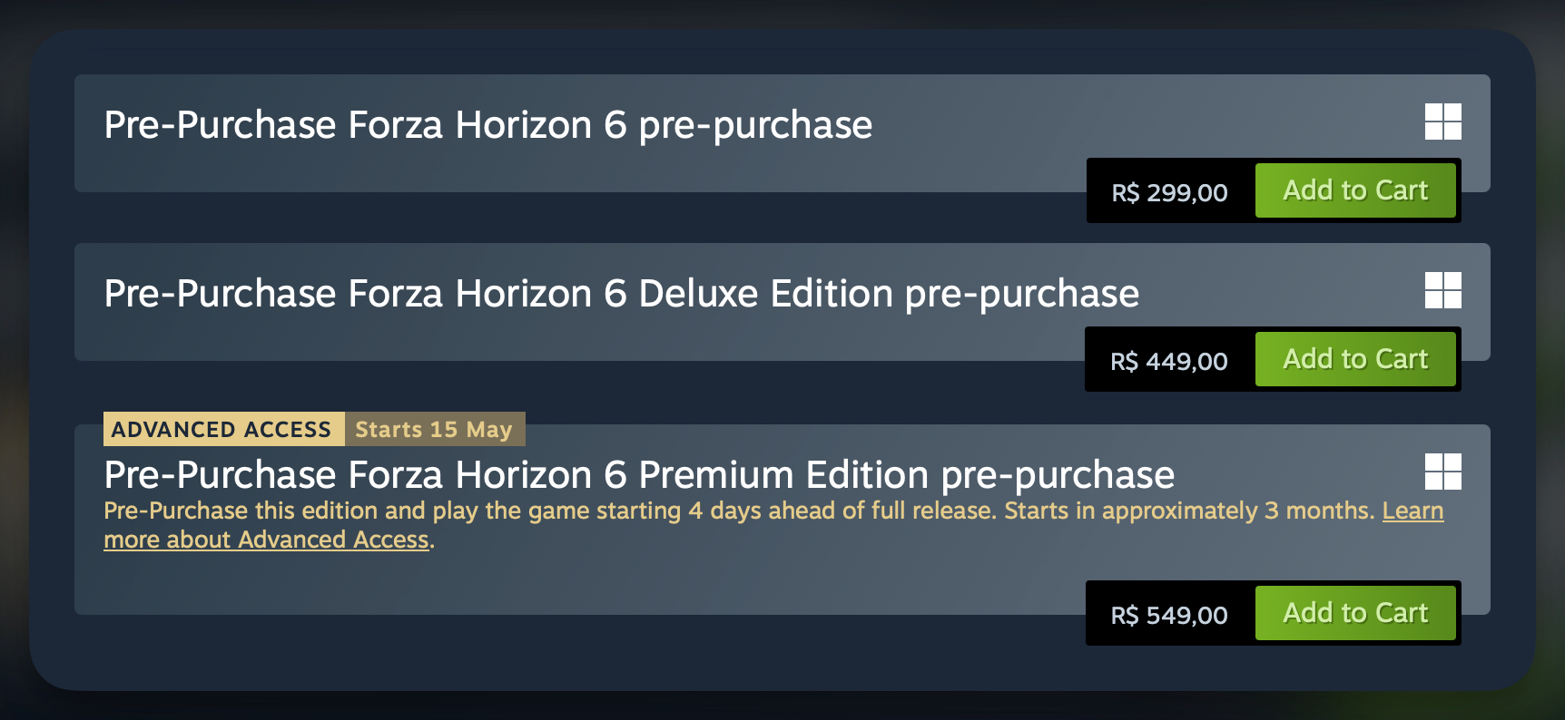Click the R$ 299,00 price label

[1169, 192]
